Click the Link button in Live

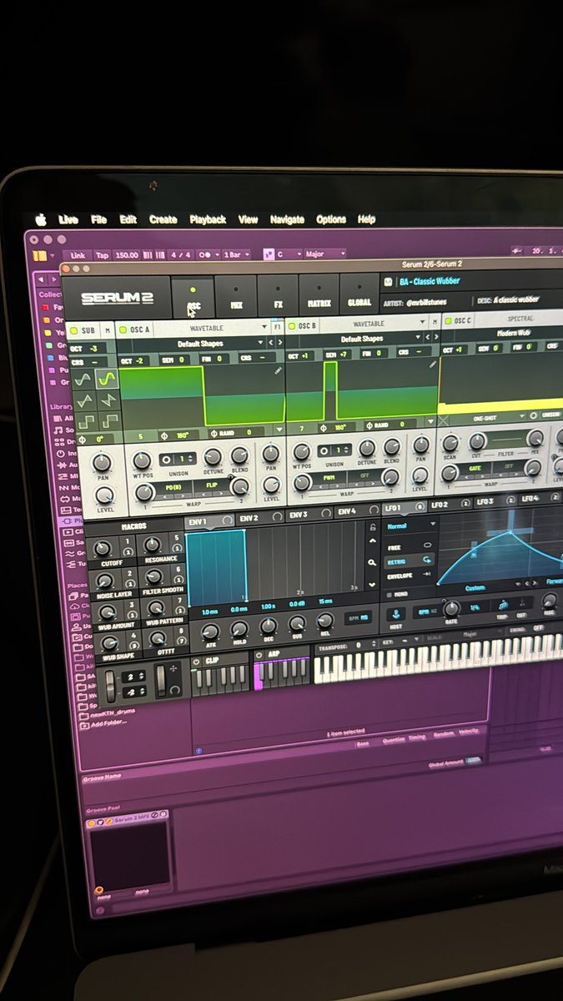coord(78,255)
